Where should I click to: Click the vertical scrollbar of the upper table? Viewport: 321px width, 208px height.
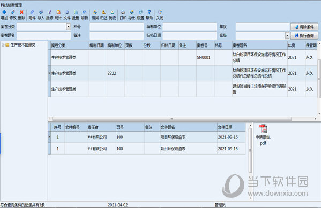pos(319,79)
